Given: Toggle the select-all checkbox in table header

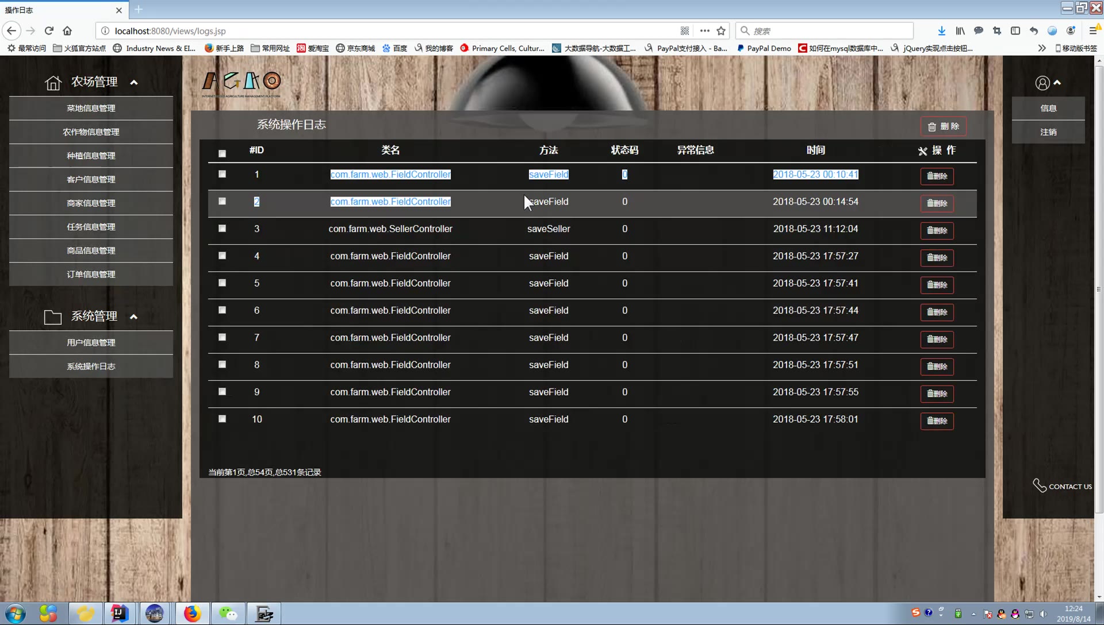Looking at the screenshot, I should (x=222, y=153).
